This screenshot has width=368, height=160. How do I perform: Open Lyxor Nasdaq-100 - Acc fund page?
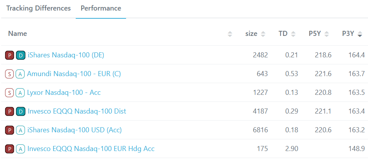coord(64,92)
